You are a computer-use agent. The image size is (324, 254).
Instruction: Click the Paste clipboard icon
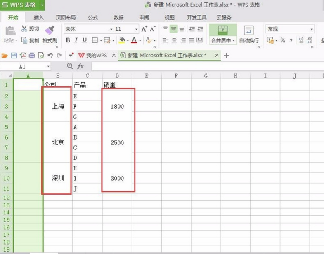[x=10, y=31]
